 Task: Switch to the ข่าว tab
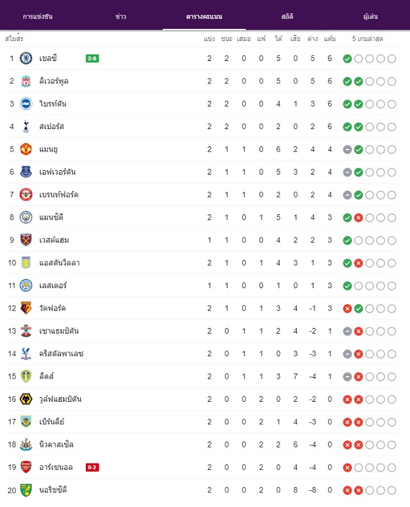(x=120, y=17)
